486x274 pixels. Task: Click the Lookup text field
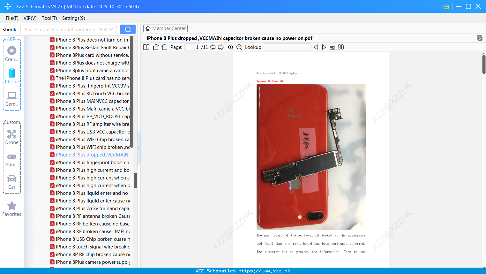pos(287,47)
